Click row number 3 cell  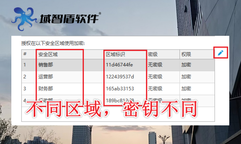point(25,89)
